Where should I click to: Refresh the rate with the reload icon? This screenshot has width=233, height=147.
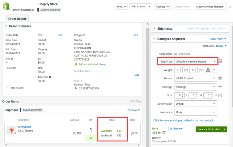click(164, 132)
